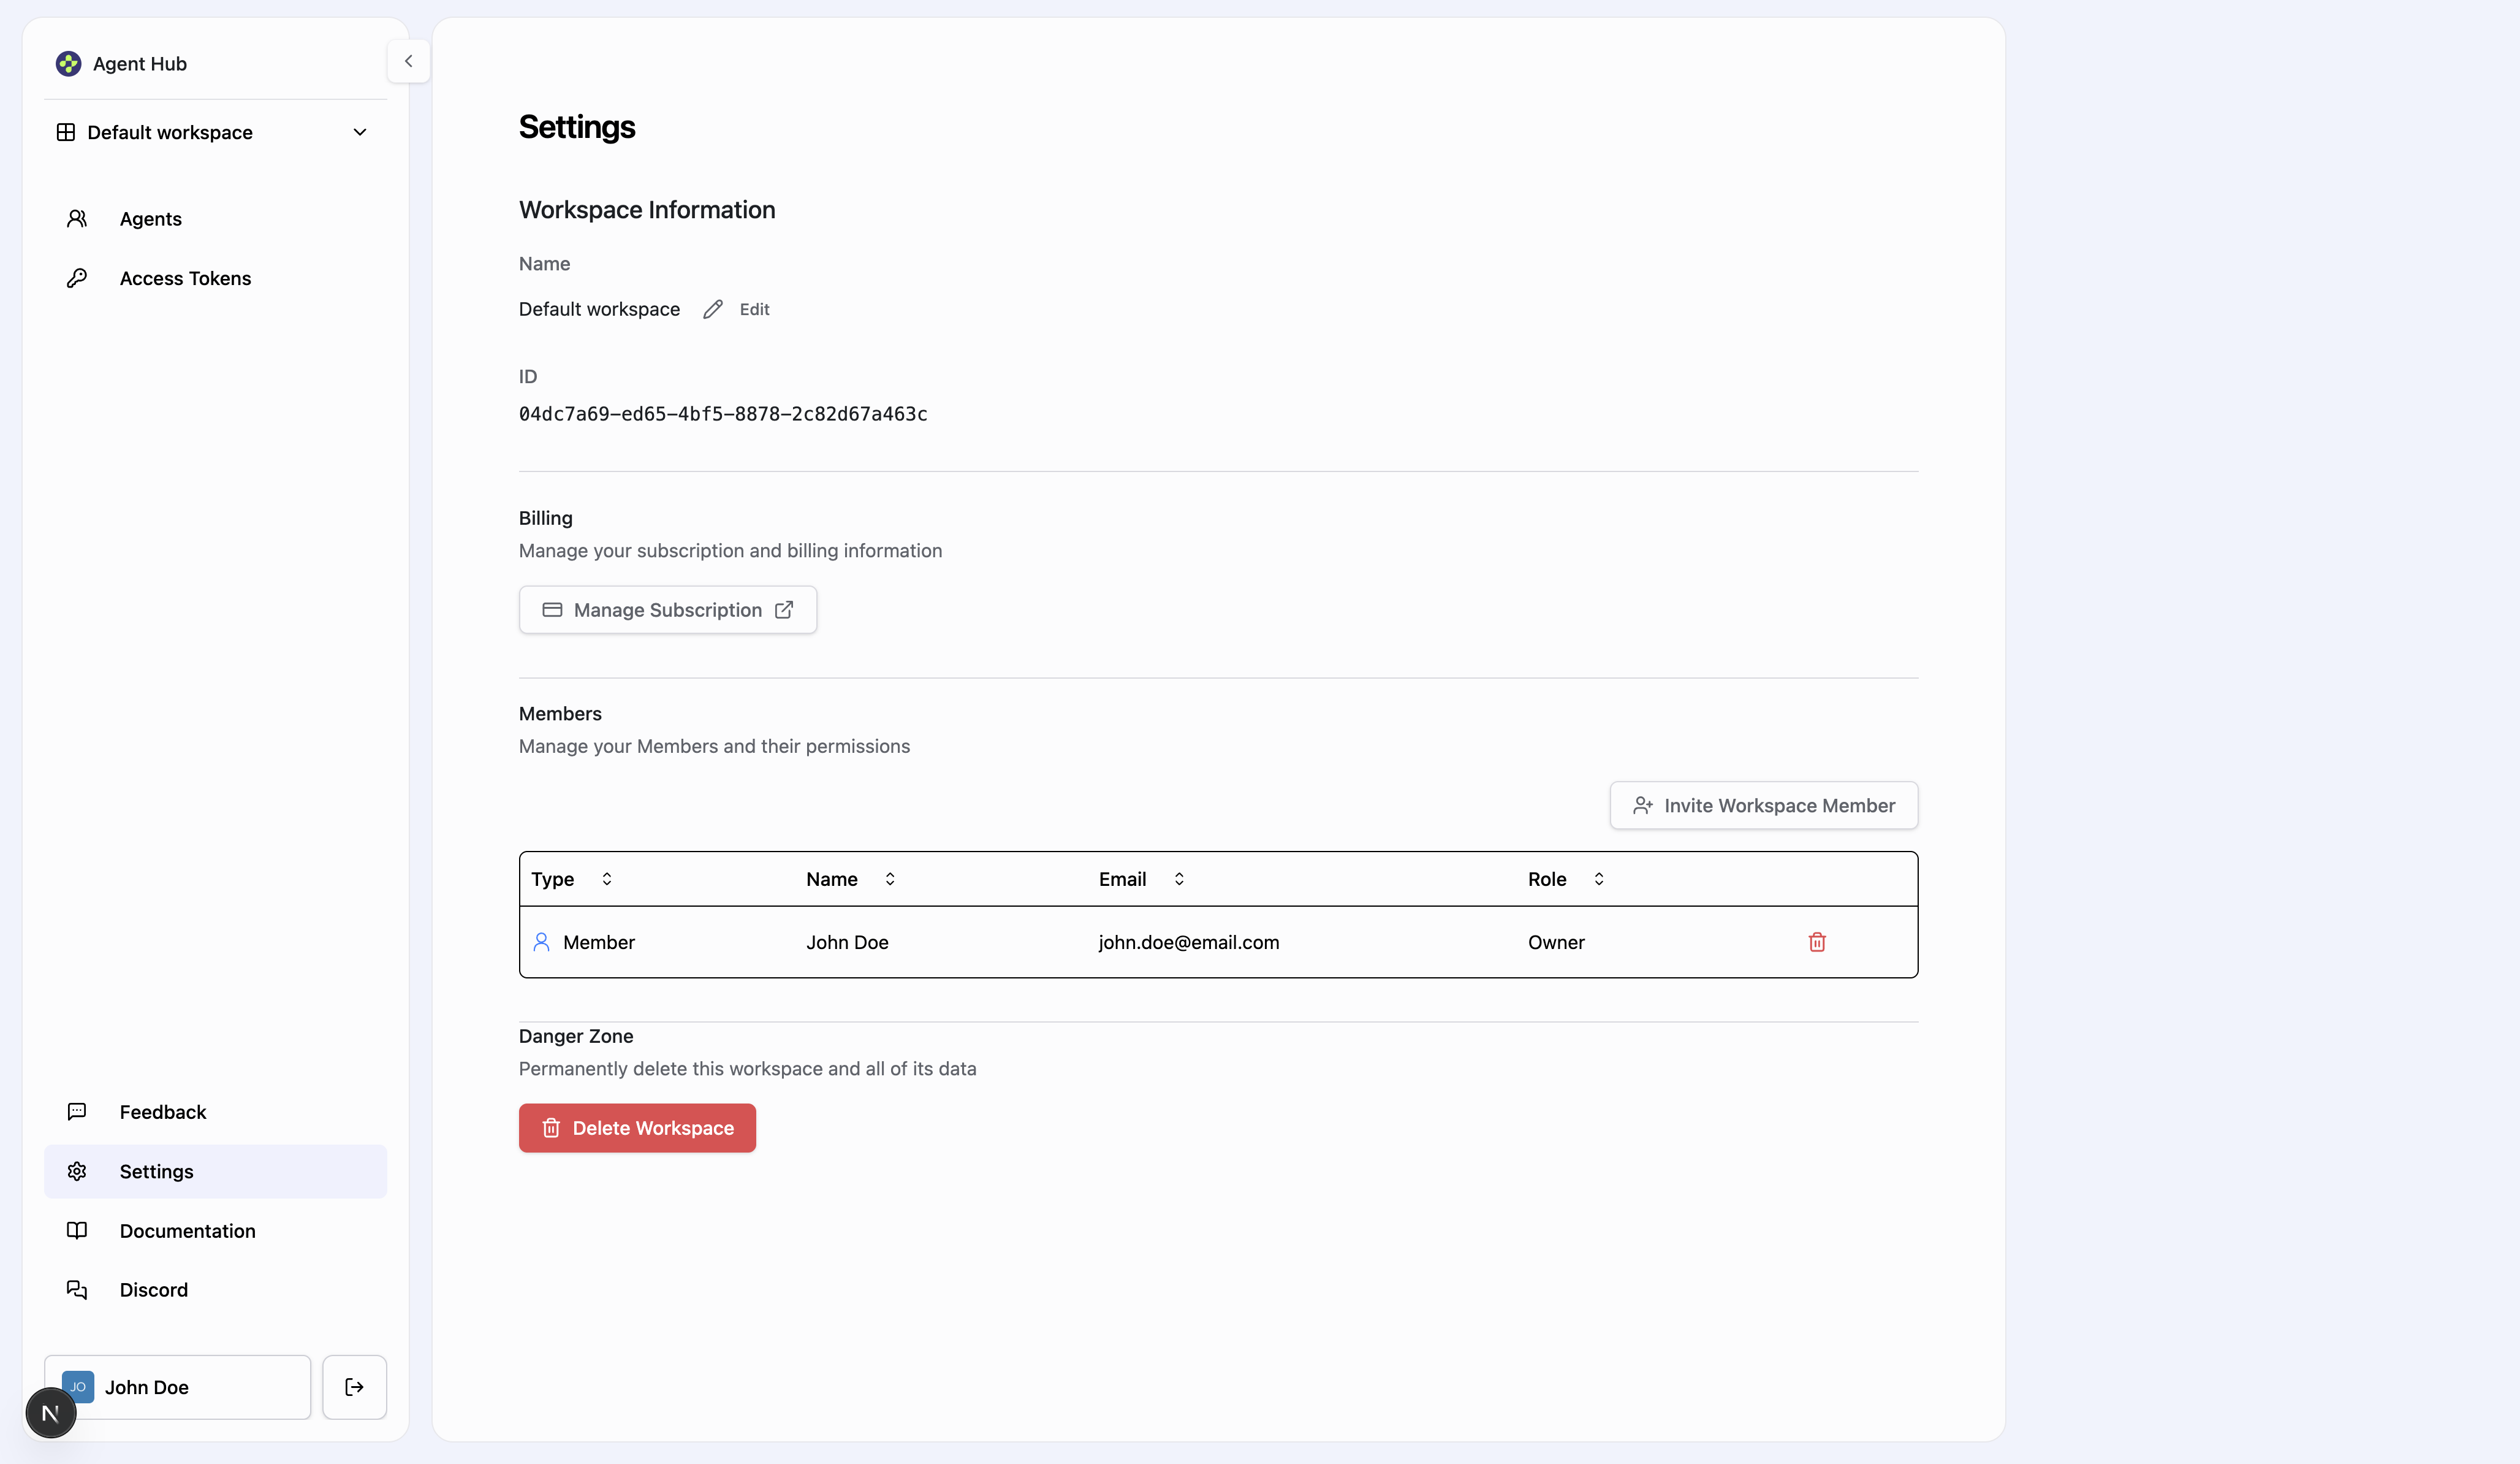Expand the Default workspace dropdown
This screenshot has width=2520, height=1464.
(360, 131)
